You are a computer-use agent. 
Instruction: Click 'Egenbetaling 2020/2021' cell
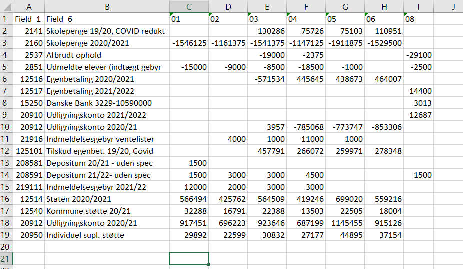107,79
